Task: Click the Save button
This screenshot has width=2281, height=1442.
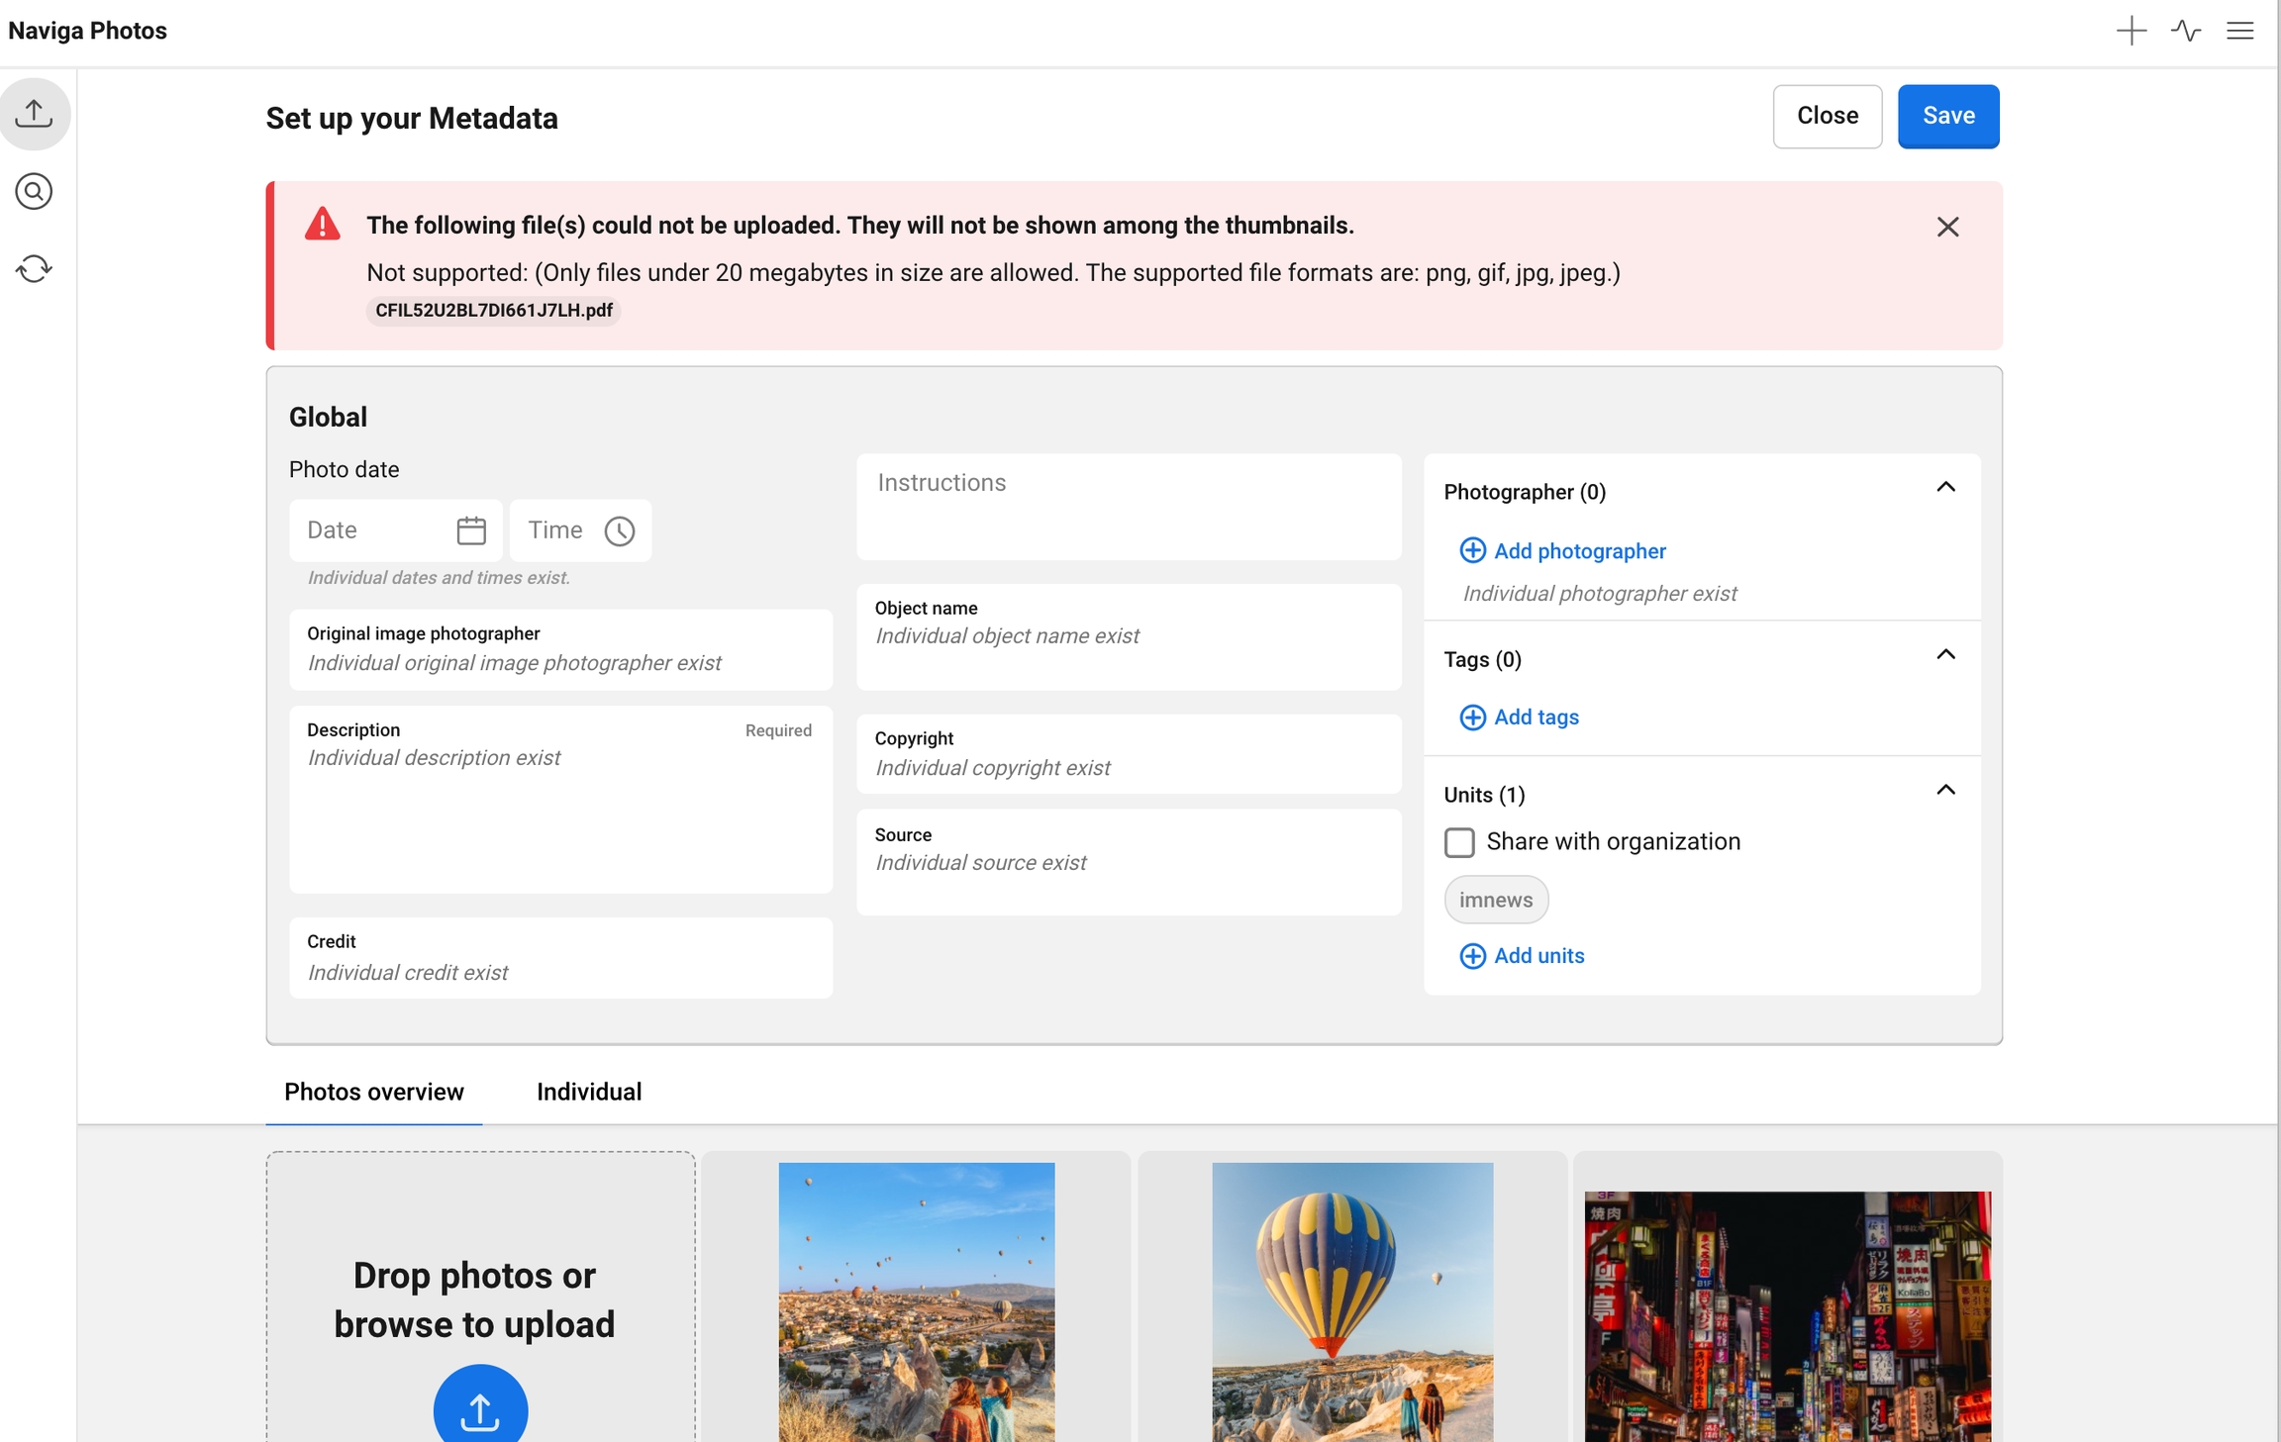Action: 1947,116
